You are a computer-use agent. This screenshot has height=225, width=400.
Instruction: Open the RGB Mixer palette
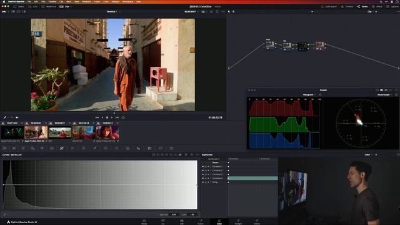pyautogui.click(x=42, y=148)
